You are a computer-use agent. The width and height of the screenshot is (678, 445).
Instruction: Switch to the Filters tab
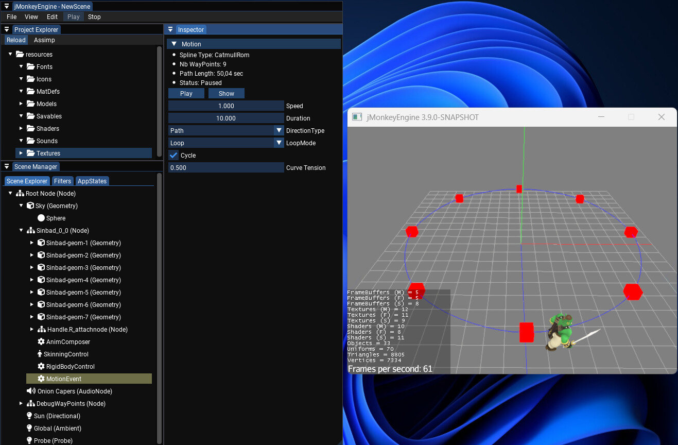(63, 181)
